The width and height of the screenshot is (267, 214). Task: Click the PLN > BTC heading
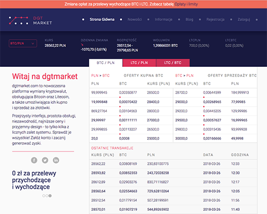pyautogui.click(x=100, y=75)
